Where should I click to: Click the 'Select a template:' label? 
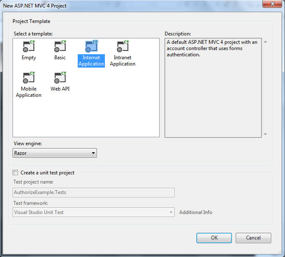[x=33, y=34]
